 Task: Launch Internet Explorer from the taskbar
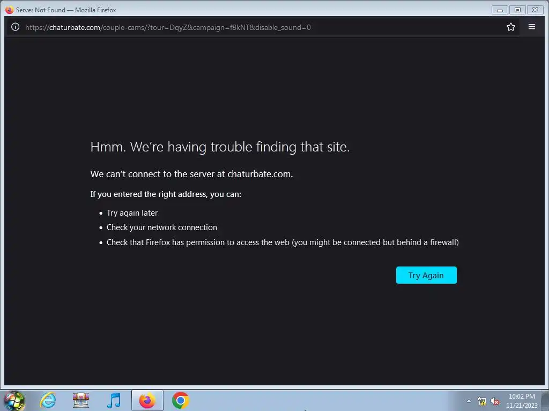click(48, 400)
